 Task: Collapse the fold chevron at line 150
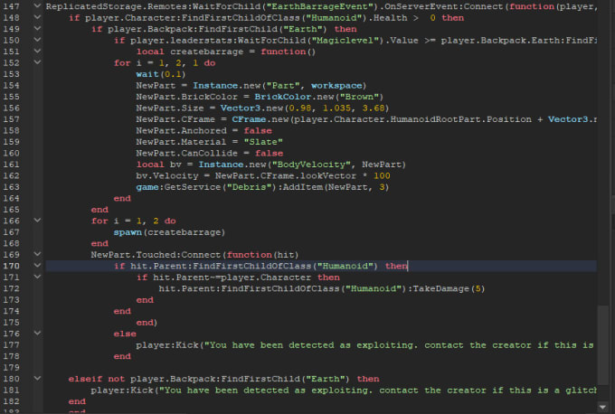[x=37, y=40]
